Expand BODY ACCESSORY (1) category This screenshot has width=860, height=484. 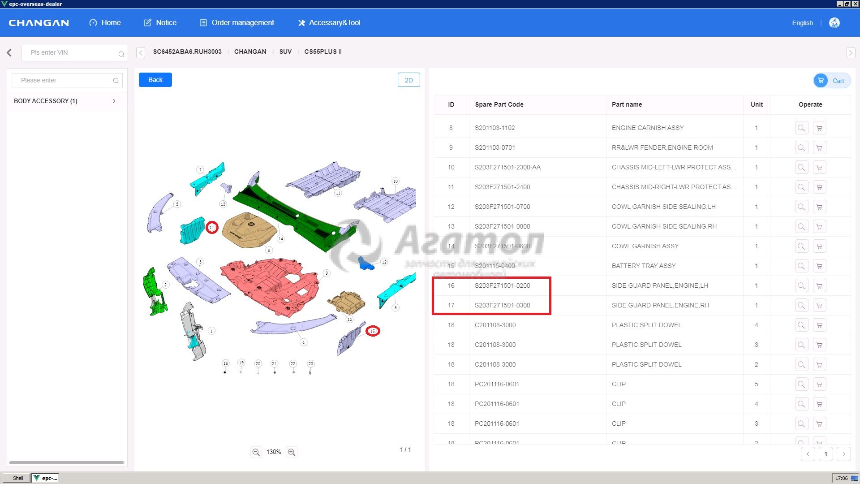click(67, 101)
